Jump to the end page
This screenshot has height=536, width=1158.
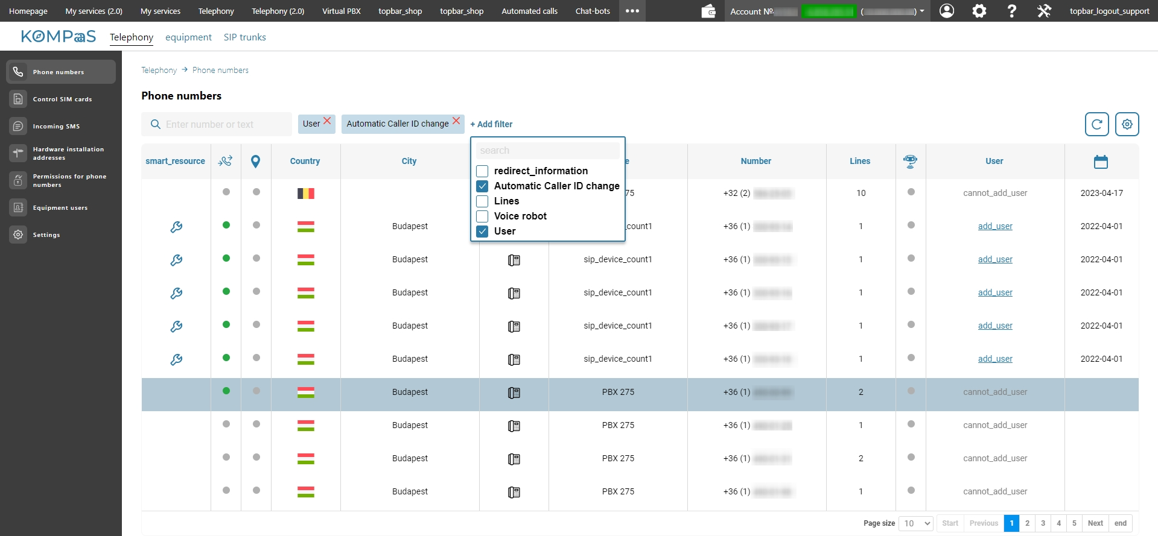click(x=1121, y=523)
